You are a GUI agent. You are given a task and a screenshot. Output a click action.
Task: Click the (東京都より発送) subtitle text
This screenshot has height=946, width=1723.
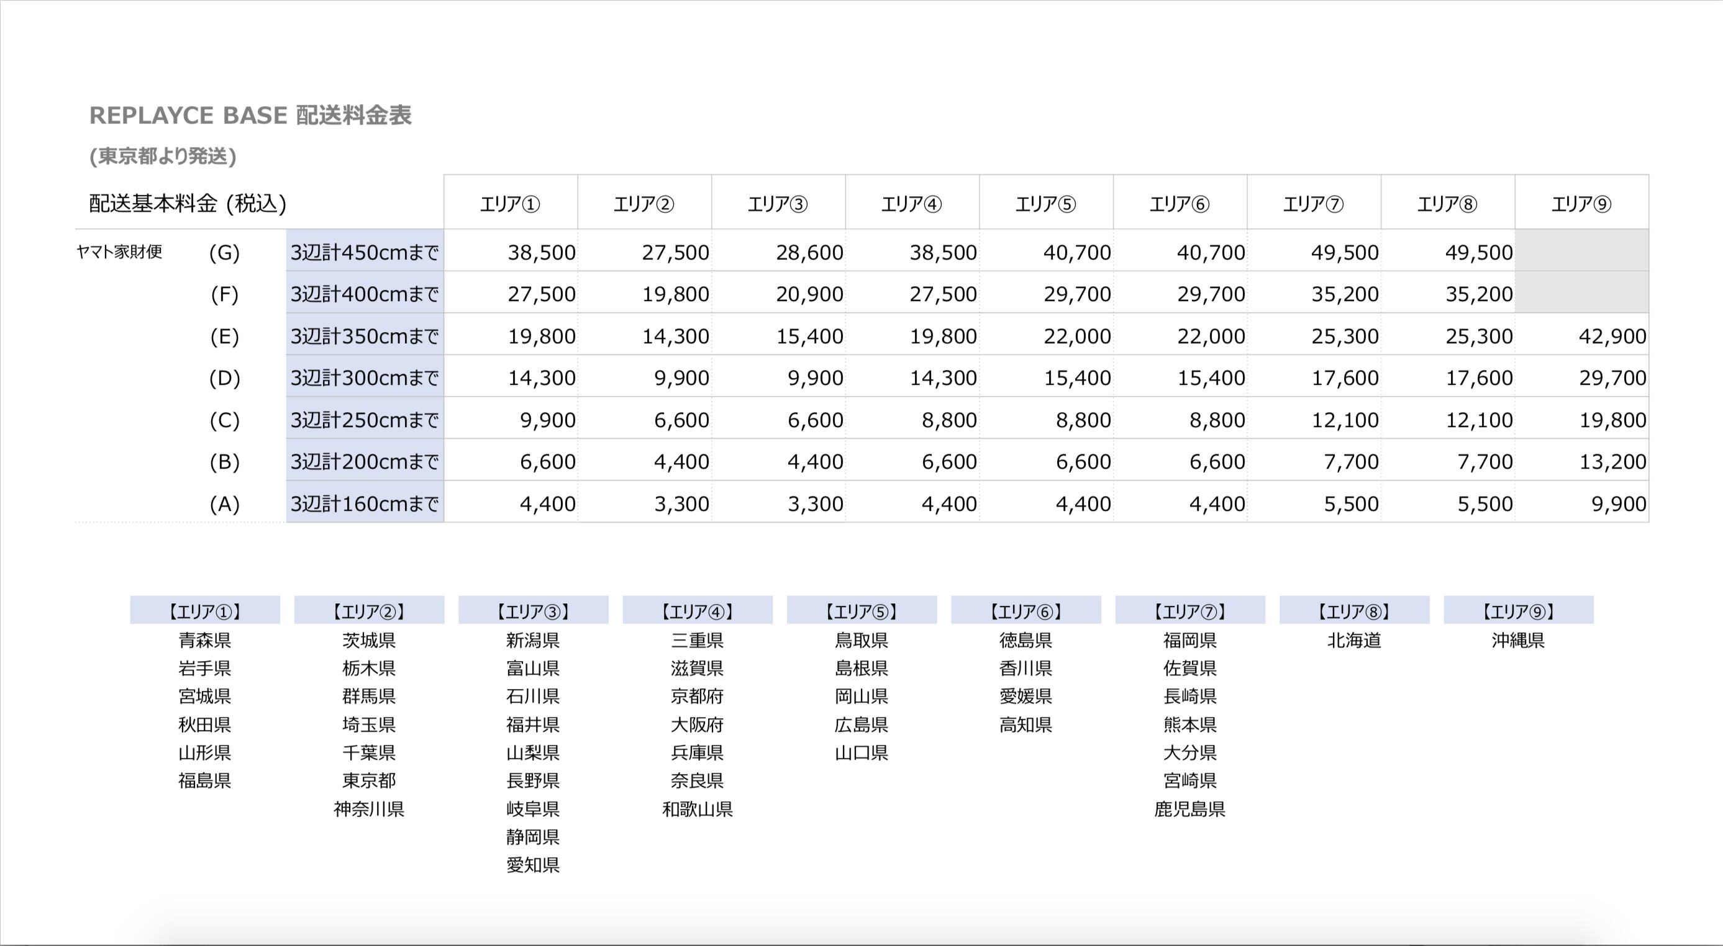(163, 156)
